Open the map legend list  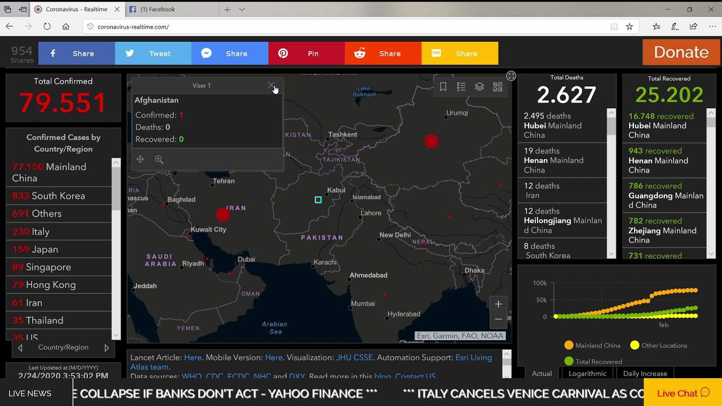(x=461, y=87)
